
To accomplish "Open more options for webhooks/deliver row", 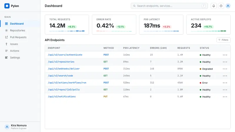I will pyautogui.click(x=225, y=69).
